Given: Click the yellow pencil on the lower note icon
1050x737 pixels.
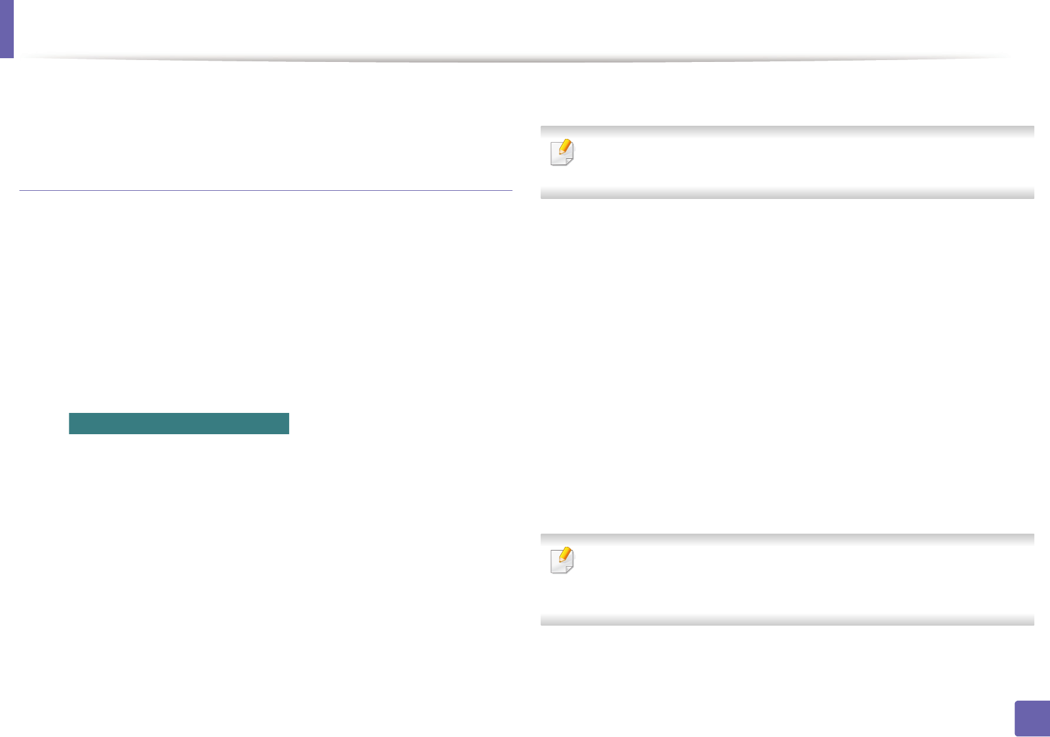Looking at the screenshot, I should [565, 554].
